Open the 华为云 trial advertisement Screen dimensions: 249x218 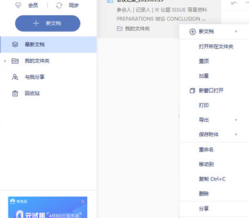point(48,208)
